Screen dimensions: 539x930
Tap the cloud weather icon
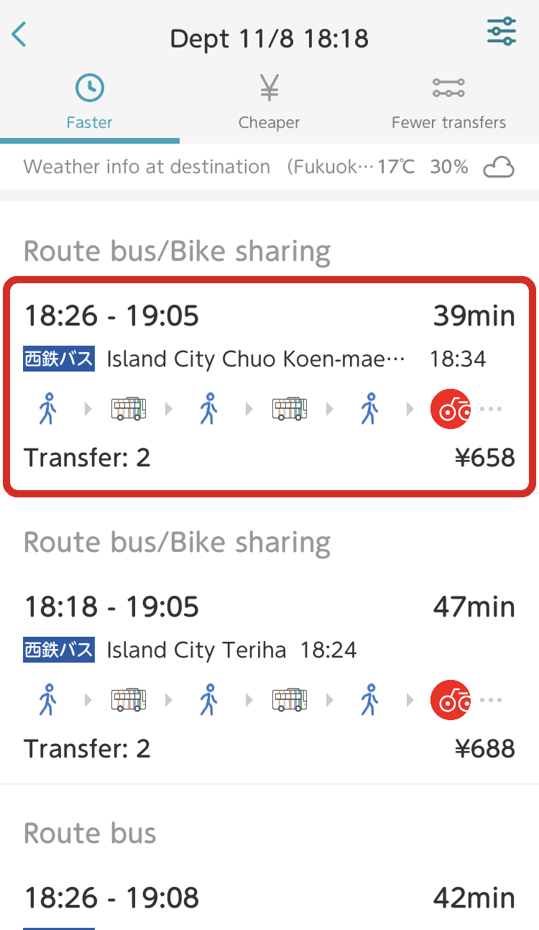click(x=499, y=168)
